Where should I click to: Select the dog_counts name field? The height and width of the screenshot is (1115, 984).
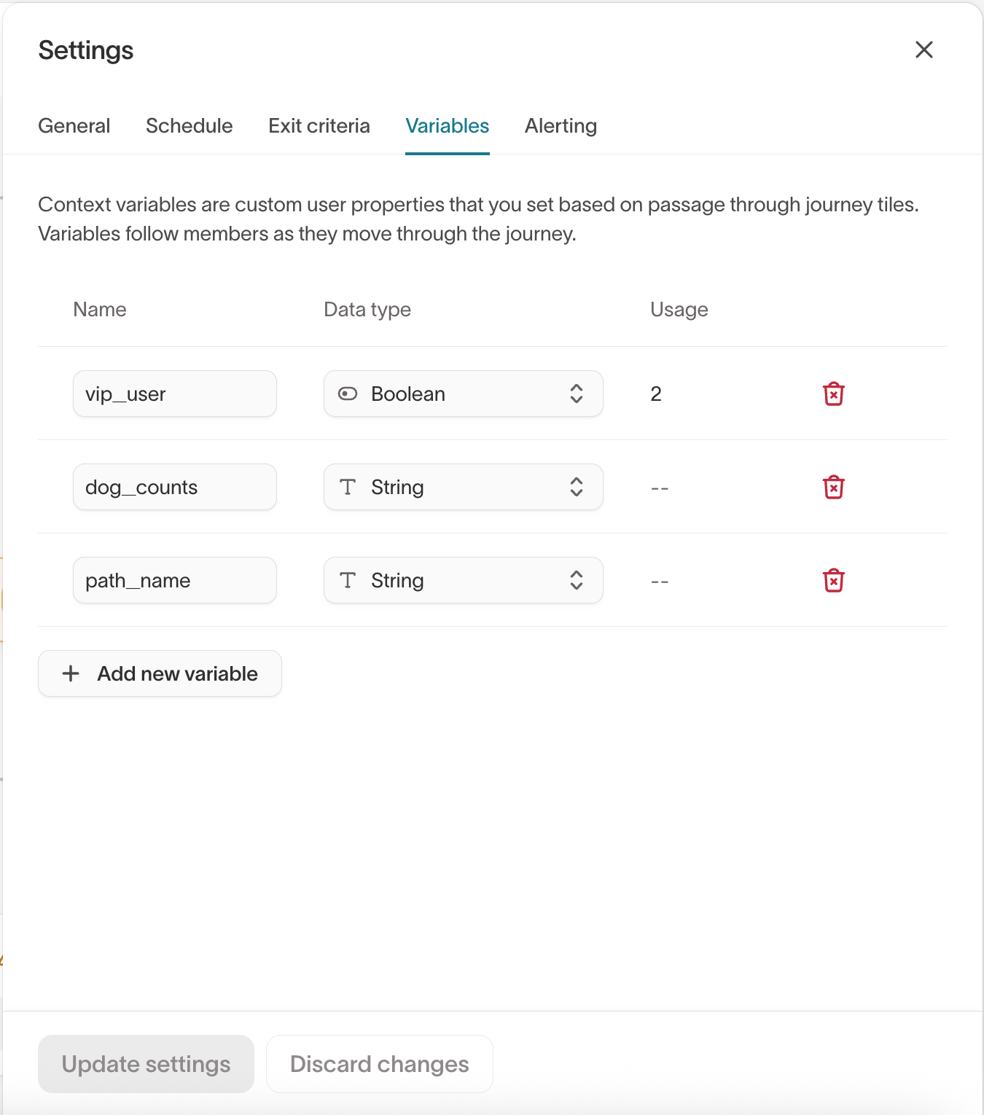(x=175, y=487)
